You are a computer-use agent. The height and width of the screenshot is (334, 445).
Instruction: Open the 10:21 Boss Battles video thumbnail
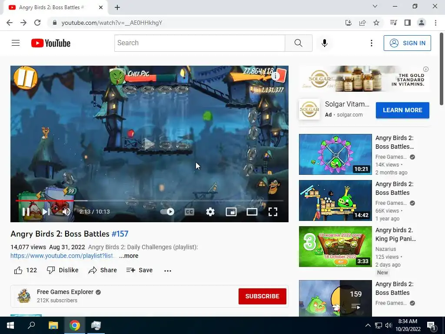point(335,154)
